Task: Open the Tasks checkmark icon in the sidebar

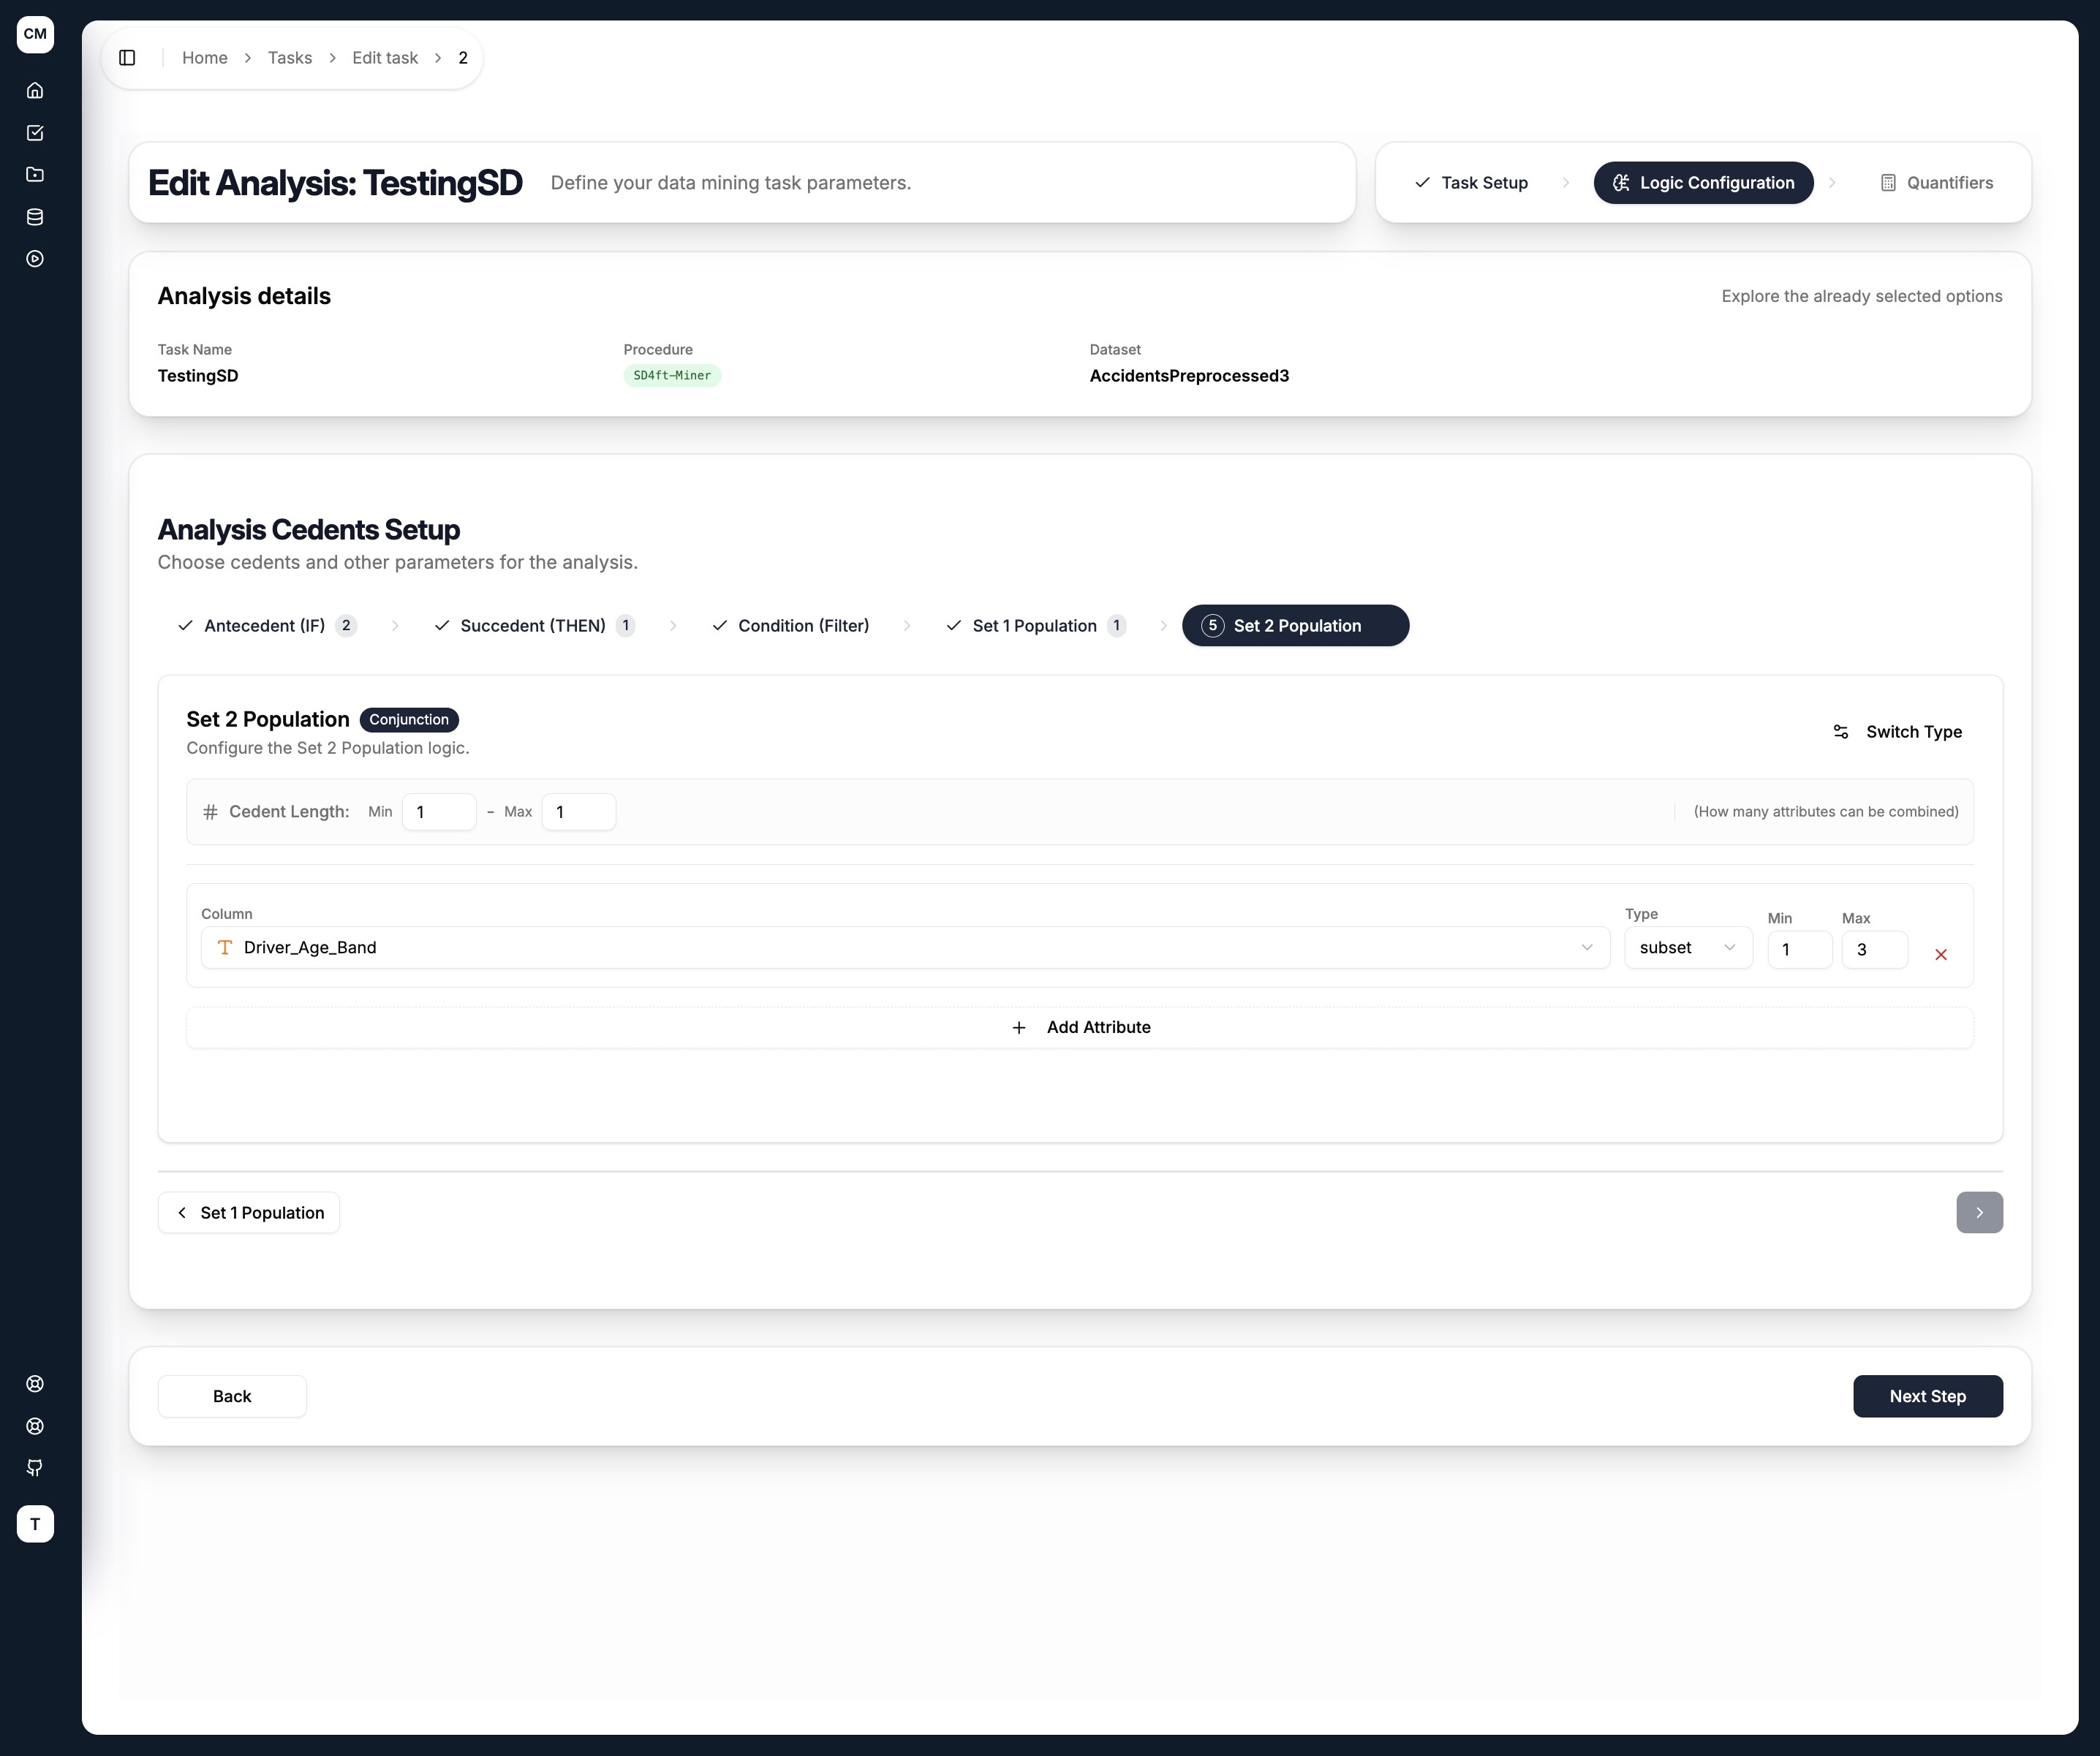Action: pyautogui.click(x=35, y=133)
